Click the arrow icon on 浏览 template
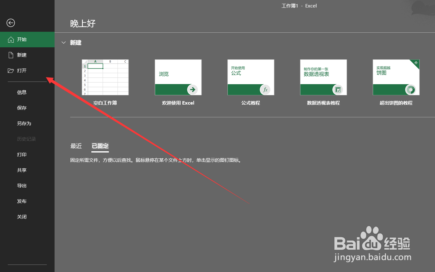 (x=193, y=90)
